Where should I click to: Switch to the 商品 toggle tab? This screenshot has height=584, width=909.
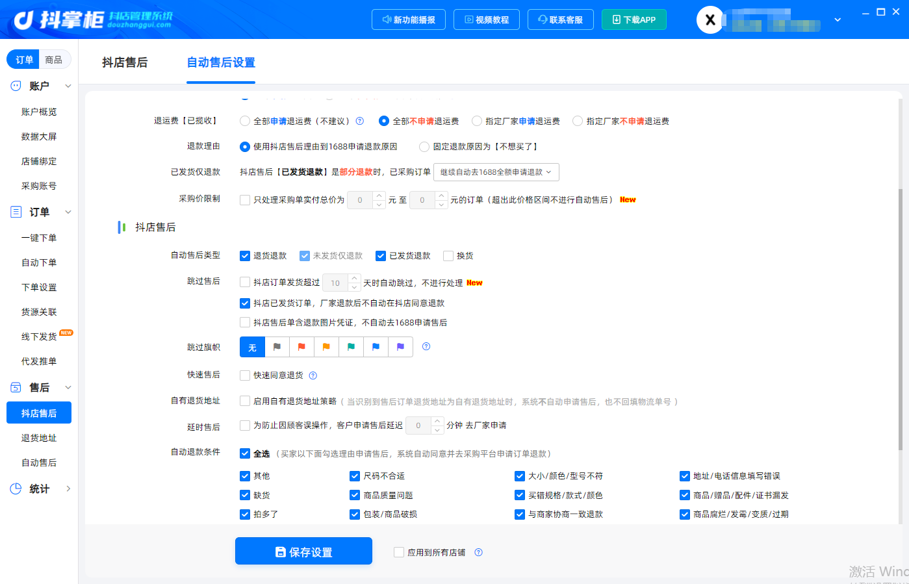[54, 60]
